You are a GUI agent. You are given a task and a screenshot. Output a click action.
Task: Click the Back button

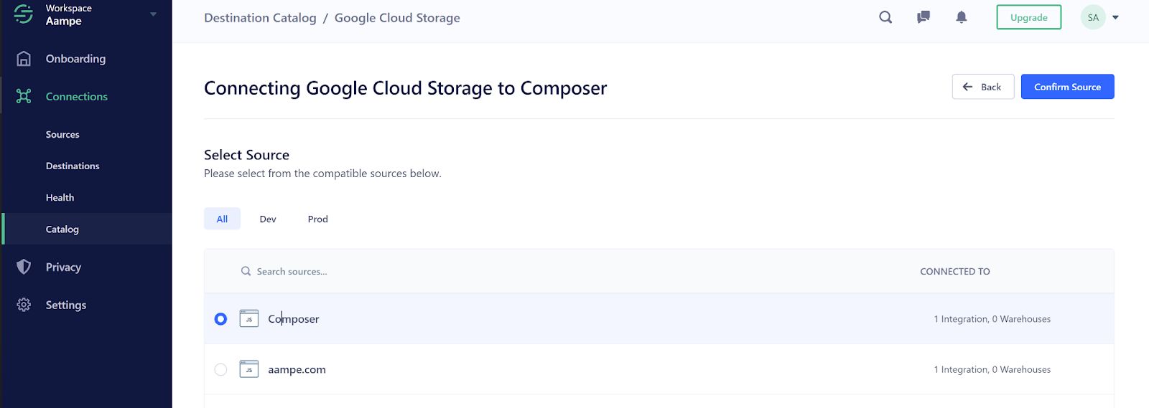click(x=982, y=87)
